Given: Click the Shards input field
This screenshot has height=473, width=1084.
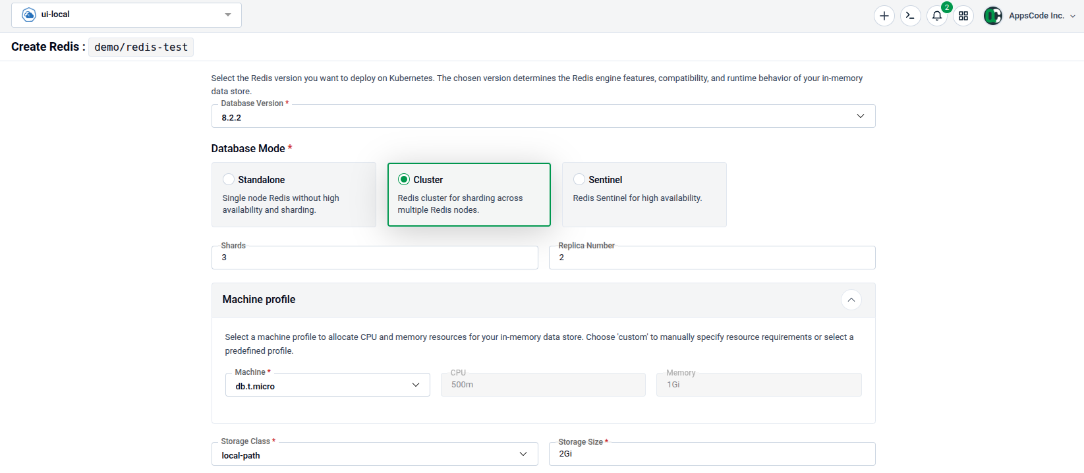Looking at the screenshot, I should click(x=374, y=258).
